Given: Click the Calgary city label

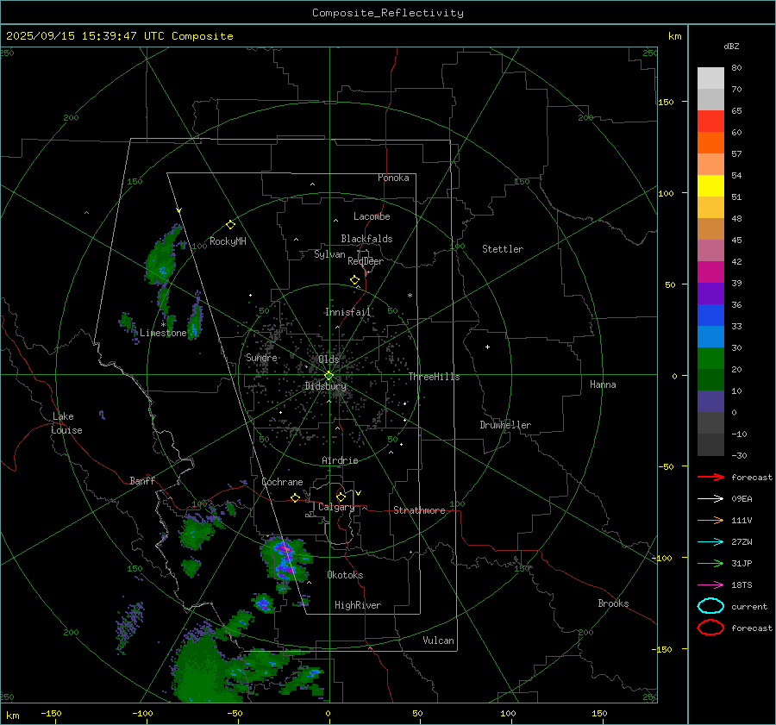Looking at the screenshot, I should click(336, 507).
